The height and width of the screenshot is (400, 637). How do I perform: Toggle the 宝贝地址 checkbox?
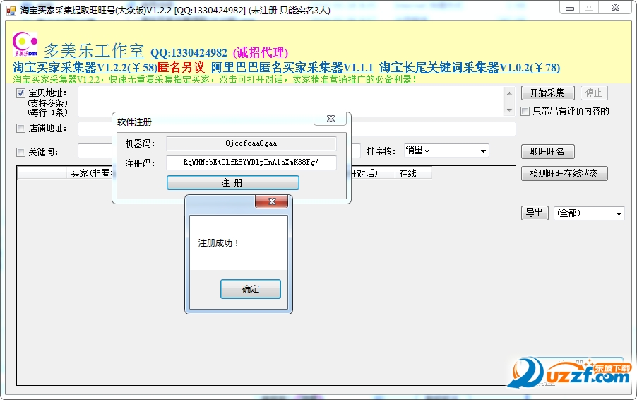[x=20, y=93]
